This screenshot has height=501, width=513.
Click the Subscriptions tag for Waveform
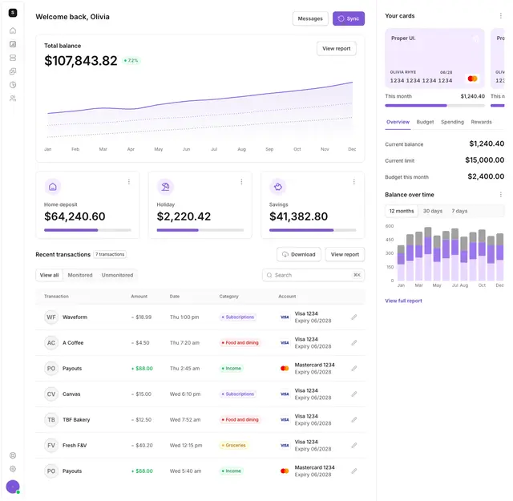point(237,317)
